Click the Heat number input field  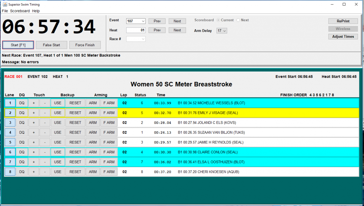[136, 30]
